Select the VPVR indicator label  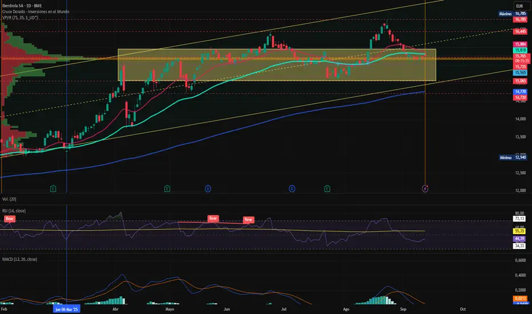point(20,18)
